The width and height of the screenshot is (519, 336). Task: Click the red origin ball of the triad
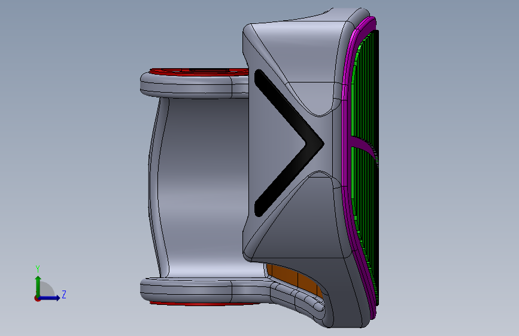click(37, 298)
